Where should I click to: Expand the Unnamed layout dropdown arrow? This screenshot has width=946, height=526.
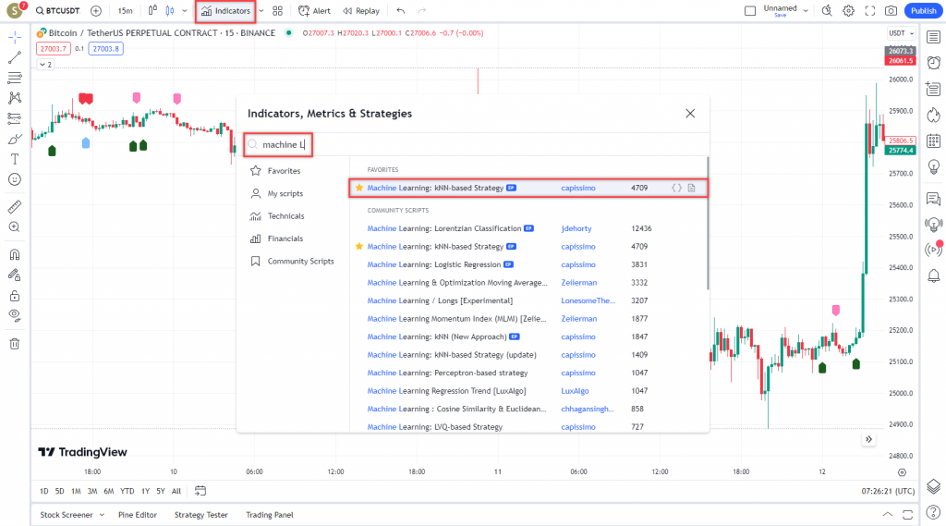pyautogui.click(x=807, y=11)
